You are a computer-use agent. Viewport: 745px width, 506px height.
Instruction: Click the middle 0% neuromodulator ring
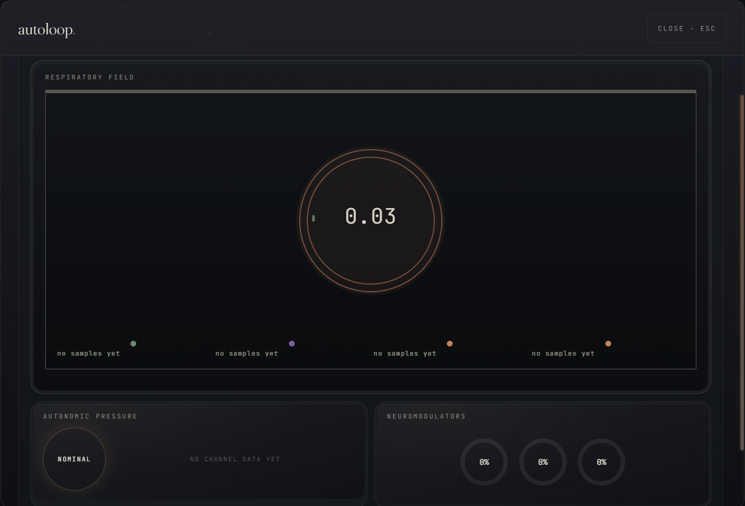[x=543, y=462]
